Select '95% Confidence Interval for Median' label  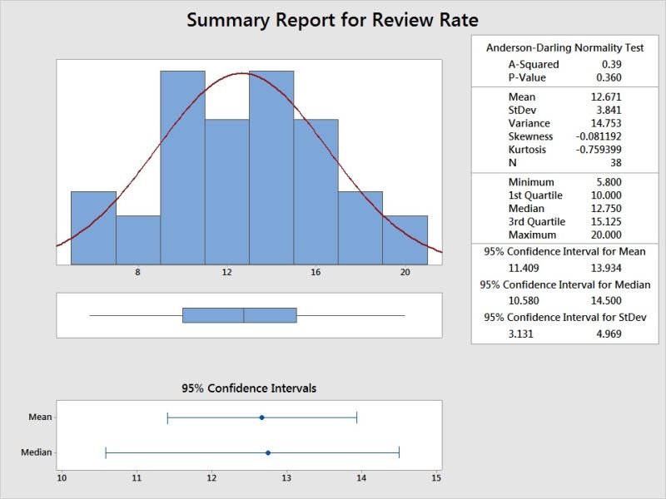coord(565,284)
